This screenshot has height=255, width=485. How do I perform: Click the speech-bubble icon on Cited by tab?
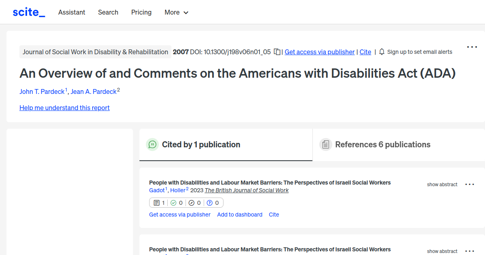tap(152, 144)
